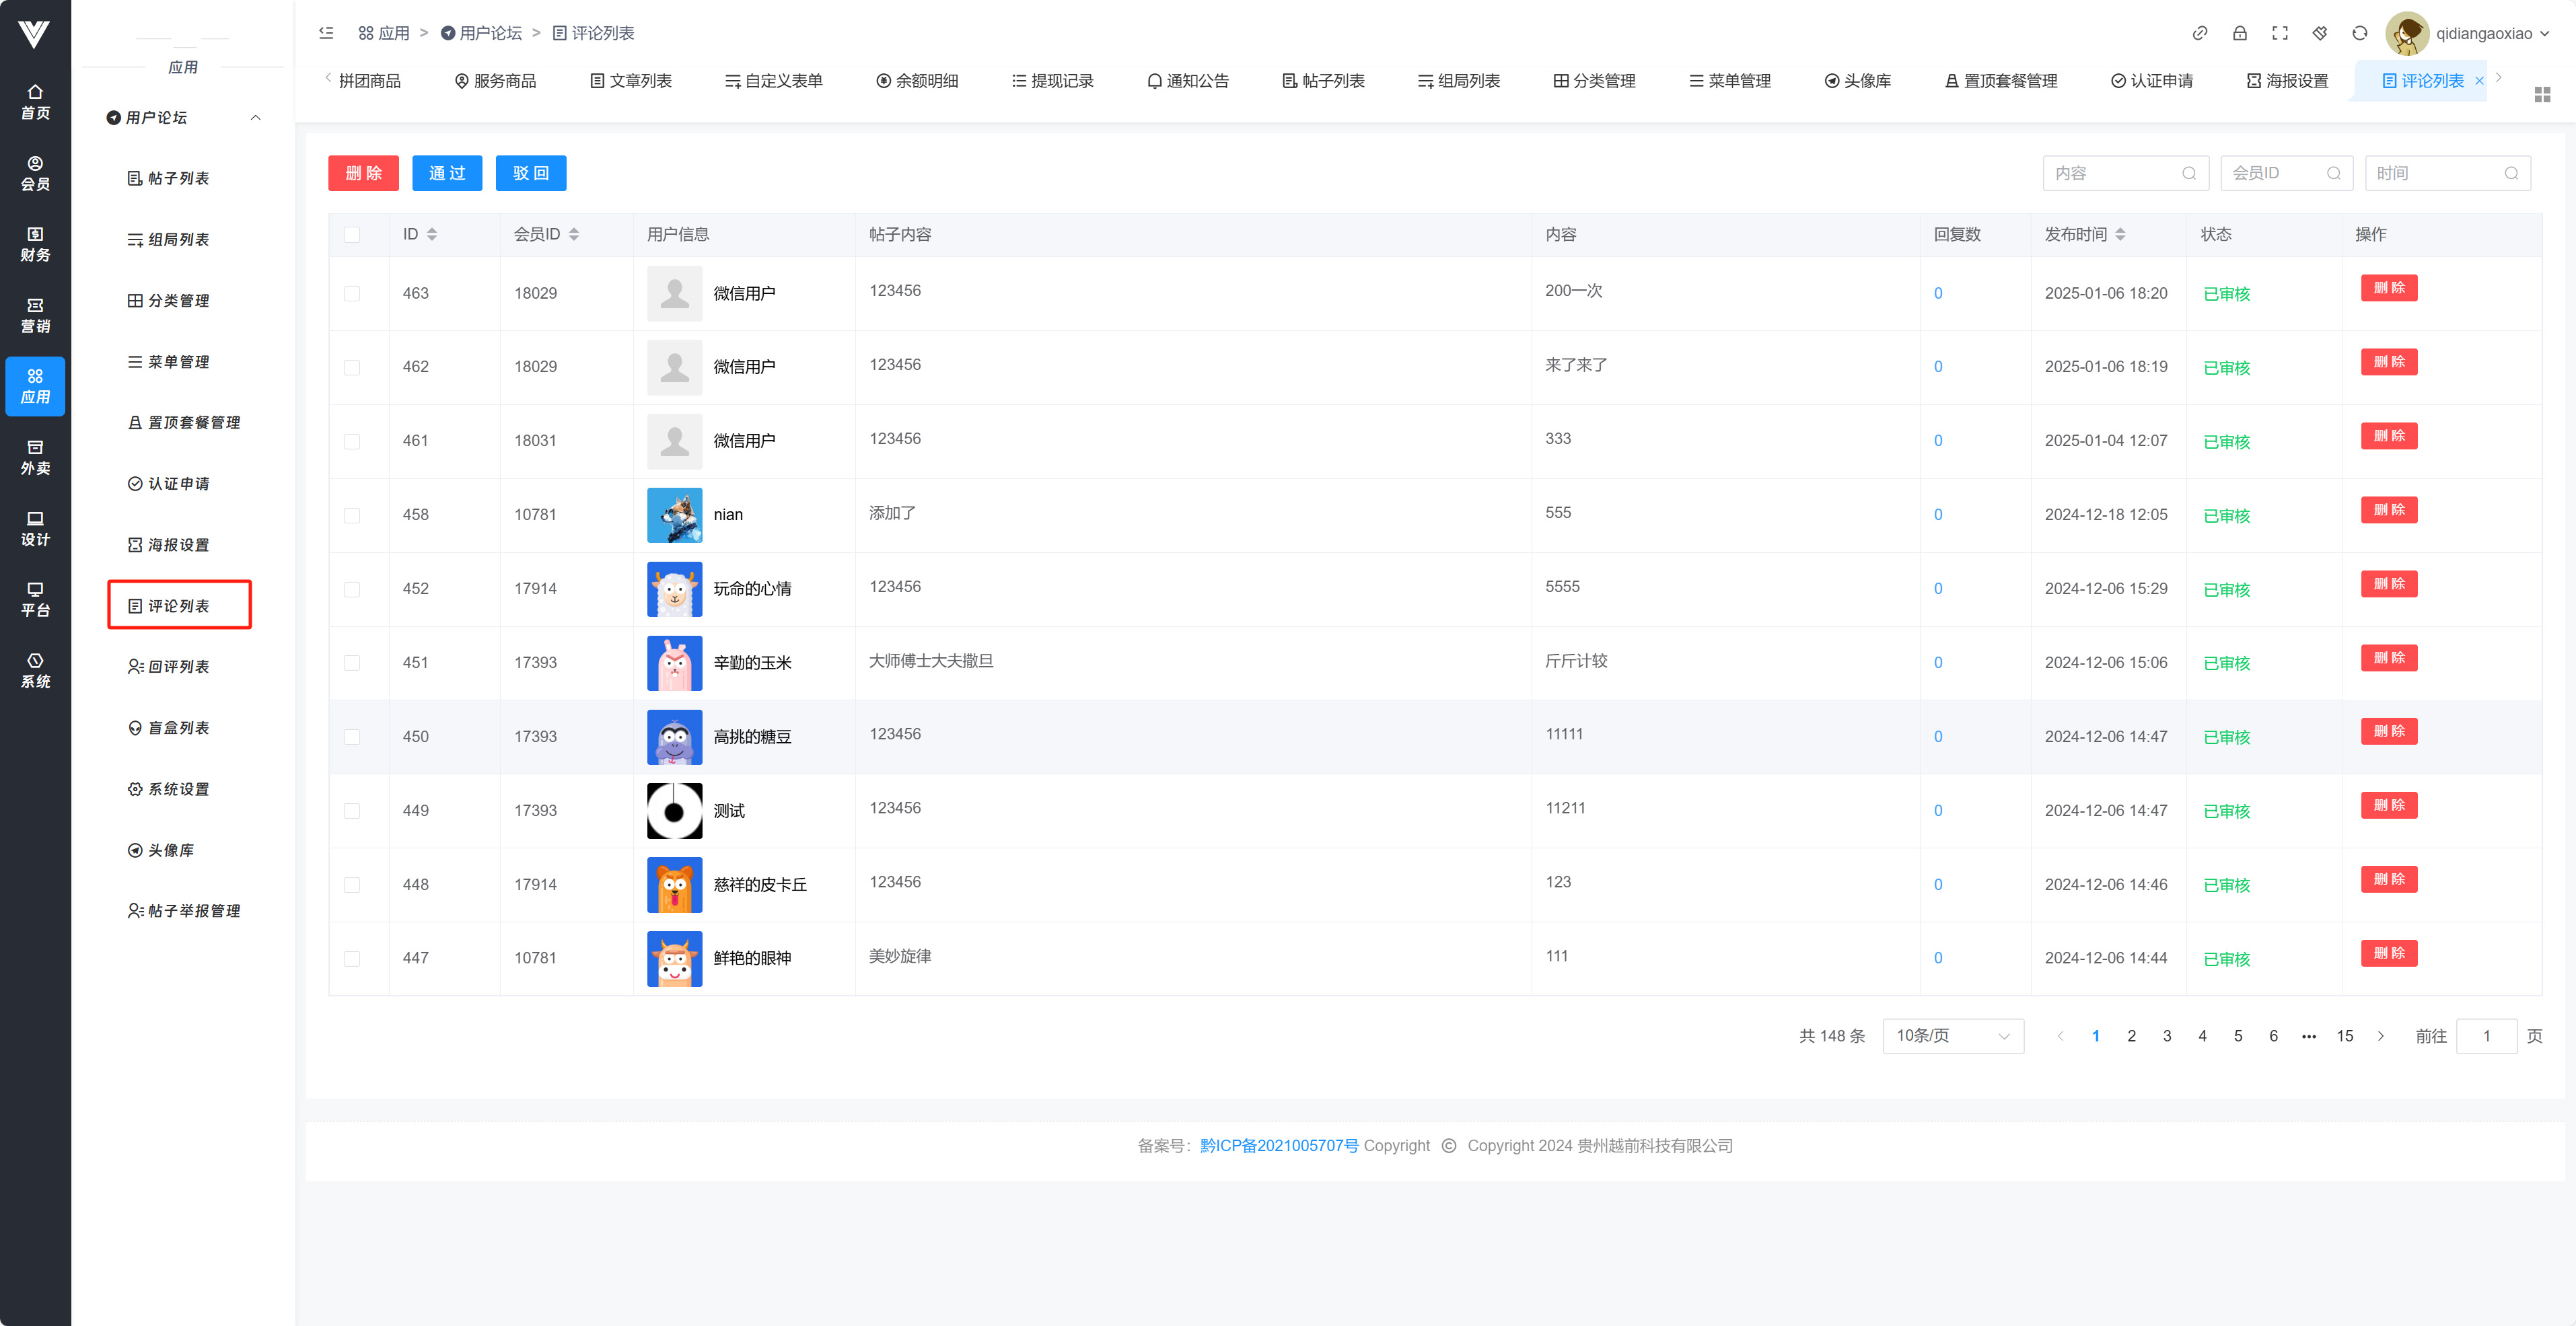Sort by 发布时间 column arrows
Image resolution: width=2576 pixels, height=1326 pixels.
tap(2120, 235)
